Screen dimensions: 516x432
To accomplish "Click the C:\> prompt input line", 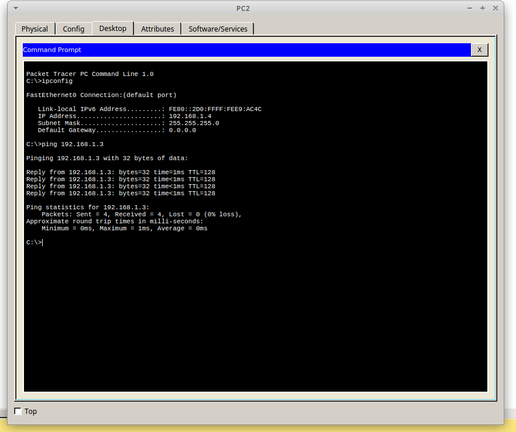I will (35, 242).
